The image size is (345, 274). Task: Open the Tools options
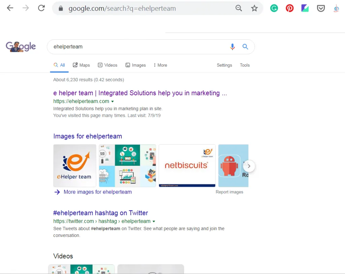point(245,65)
